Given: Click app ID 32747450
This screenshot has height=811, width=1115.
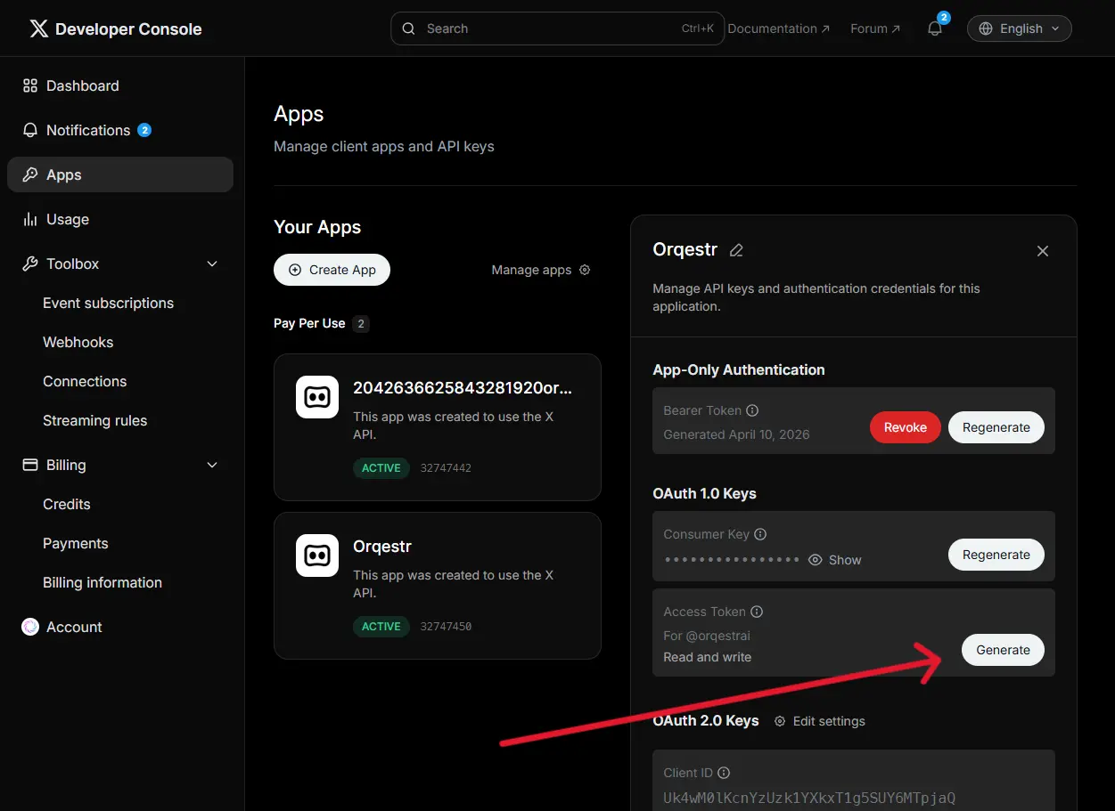Looking at the screenshot, I should [x=446, y=626].
